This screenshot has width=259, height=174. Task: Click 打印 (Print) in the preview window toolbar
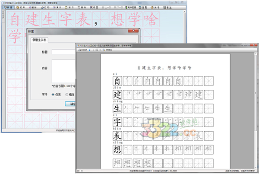point(82,50)
